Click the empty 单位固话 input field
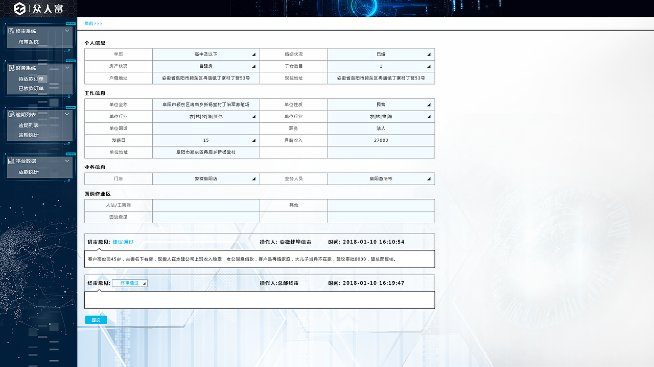This screenshot has width=654, height=367. pos(206,128)
